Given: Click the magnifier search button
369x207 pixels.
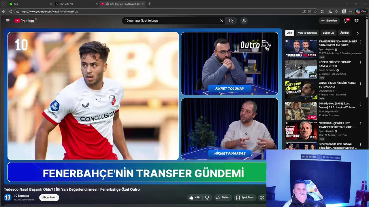Looking at the screenshot, I should coord(231,21).
